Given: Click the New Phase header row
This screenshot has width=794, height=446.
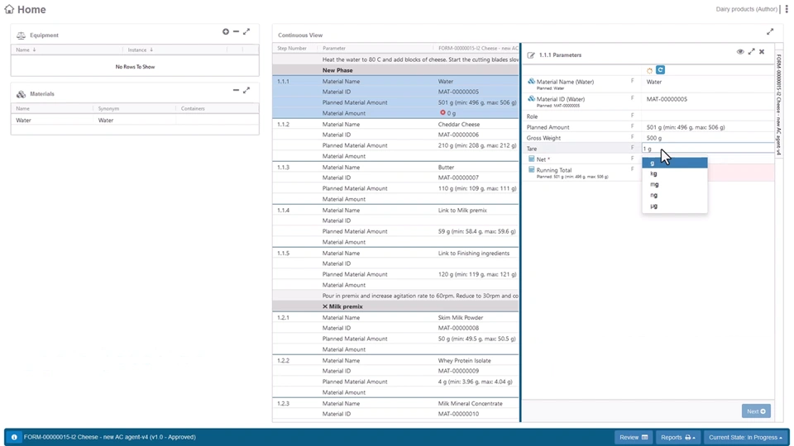Looking at the screenshot, I should point(395,70).
